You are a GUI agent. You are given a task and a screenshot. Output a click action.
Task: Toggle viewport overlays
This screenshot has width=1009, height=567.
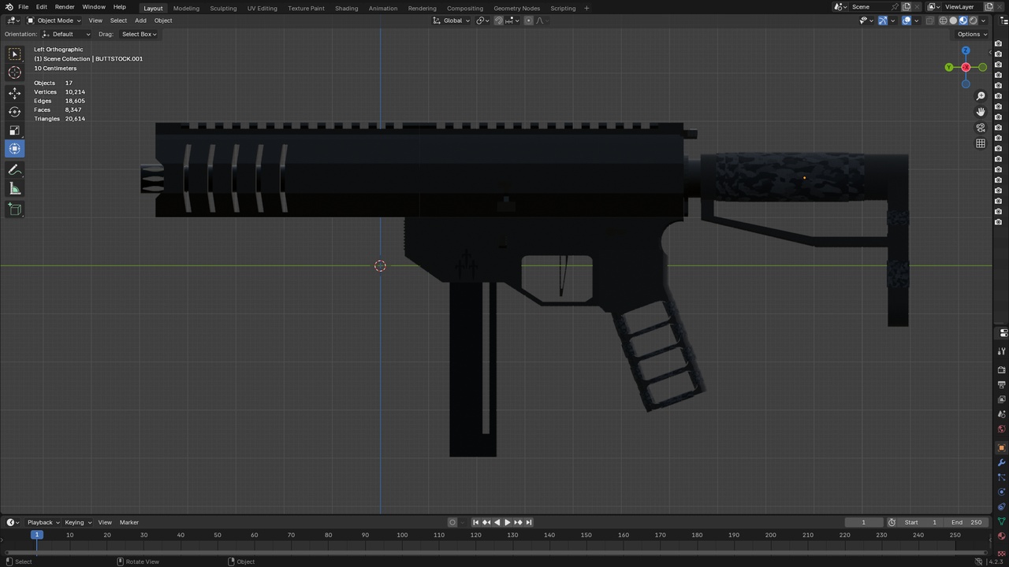tap(907, 20)
